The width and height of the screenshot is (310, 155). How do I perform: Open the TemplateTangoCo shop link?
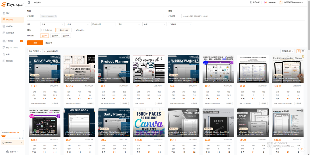(75, 103)
